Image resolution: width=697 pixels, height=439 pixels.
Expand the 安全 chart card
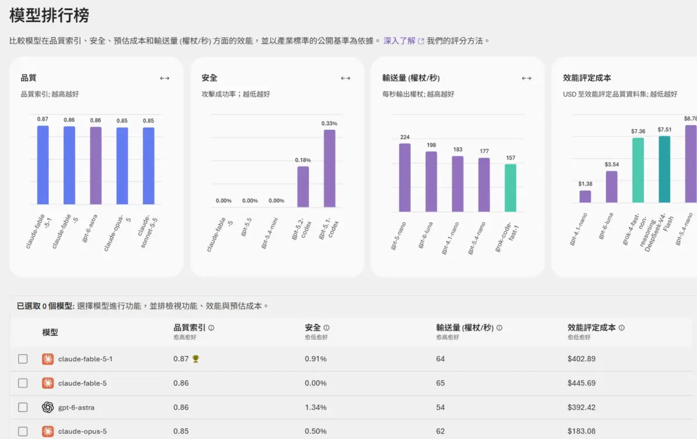click(346, 78)
